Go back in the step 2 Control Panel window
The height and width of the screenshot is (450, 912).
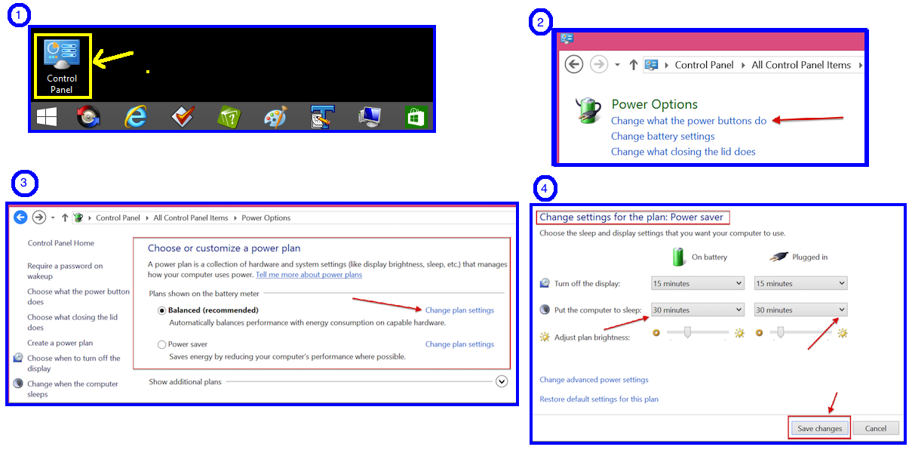(574, 65)
